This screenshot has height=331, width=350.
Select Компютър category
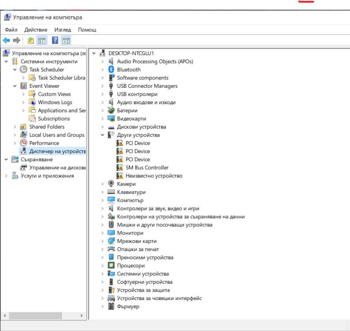click(130, 200)
